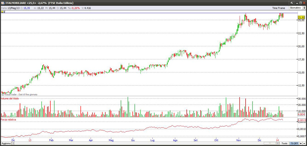Viewport: 307px width, 146px height.
Task: Click the yellow bell alert icon
Action: coord(2,12)
